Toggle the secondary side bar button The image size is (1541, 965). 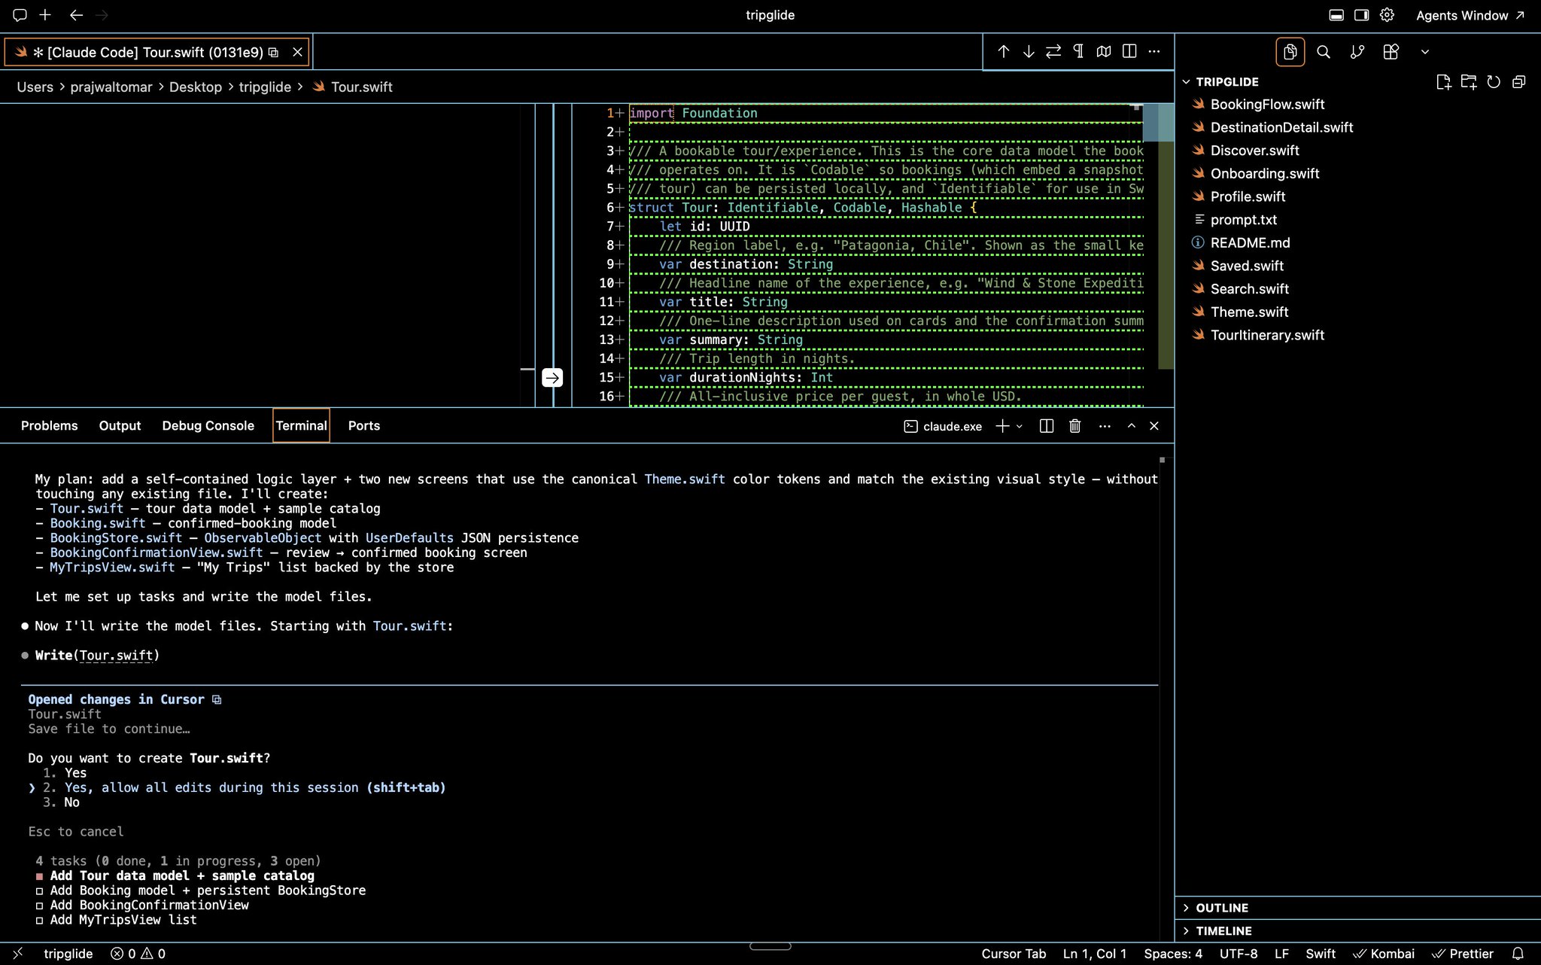tap(1362, 15)
